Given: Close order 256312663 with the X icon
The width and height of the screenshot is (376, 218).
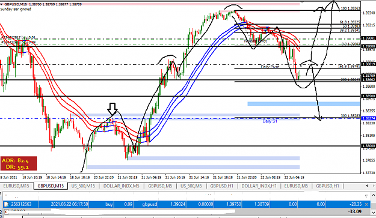Looking at the screenshot, I should pos(366,204).
